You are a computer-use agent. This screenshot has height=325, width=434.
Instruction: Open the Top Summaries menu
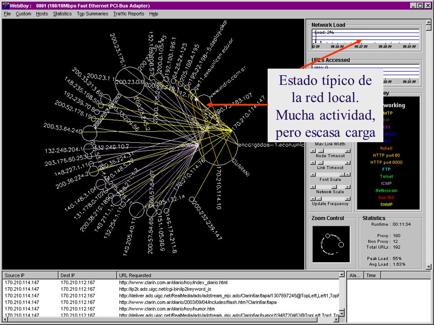pos(92,14)
